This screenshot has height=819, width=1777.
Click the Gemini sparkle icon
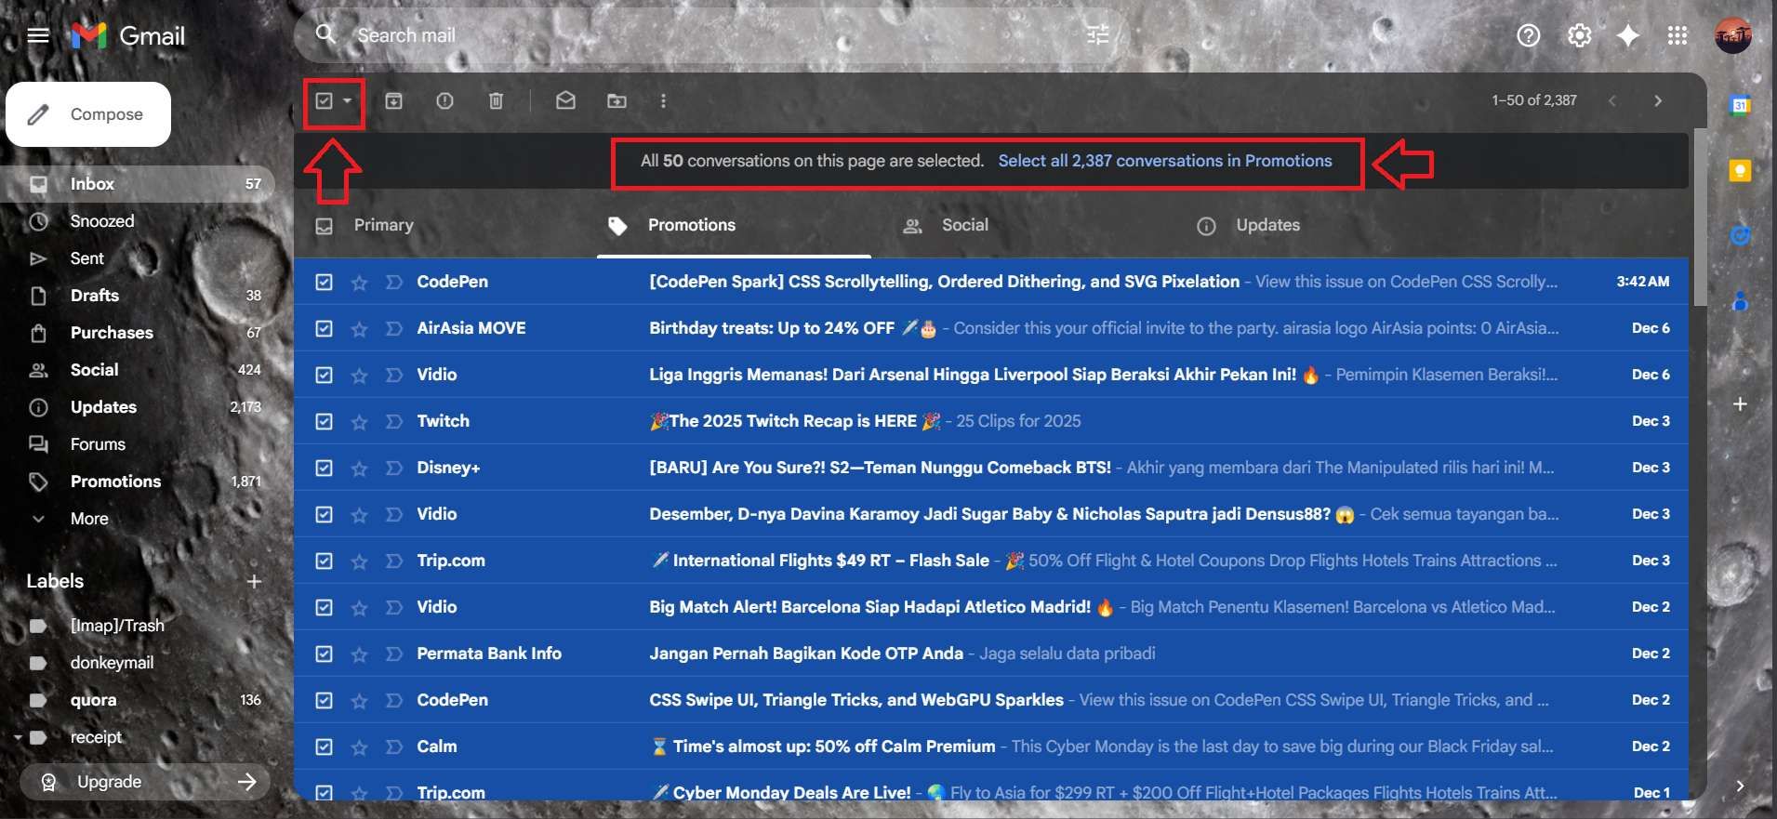[x=1627, y=35]
